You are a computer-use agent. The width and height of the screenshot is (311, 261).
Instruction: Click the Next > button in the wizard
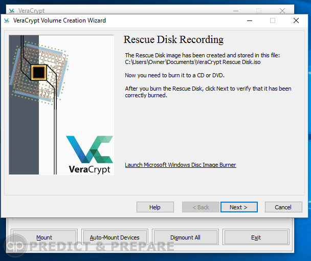(x=239, y=207)
